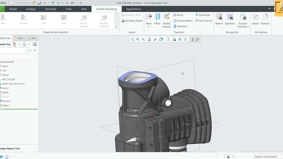Screen dimensions: 283x159
Task: Select Extrude 1 in Model Tree
Action: tap(7, 101)
